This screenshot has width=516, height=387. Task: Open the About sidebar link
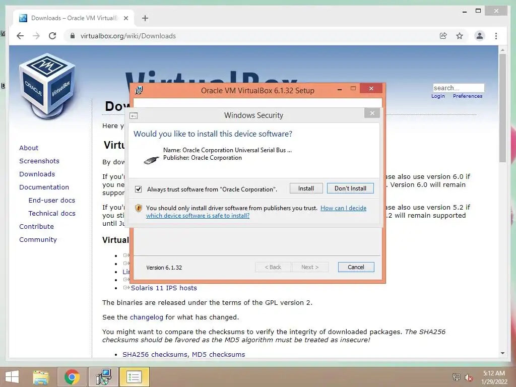pyautogui.click(x=29, y=148)
